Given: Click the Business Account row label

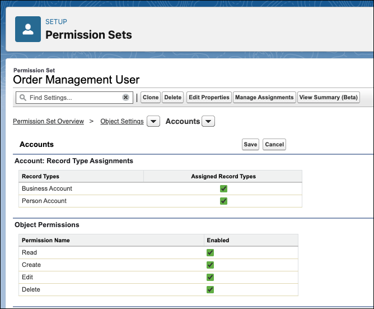Looking at the screenshot, I should [x=47, y=188].
